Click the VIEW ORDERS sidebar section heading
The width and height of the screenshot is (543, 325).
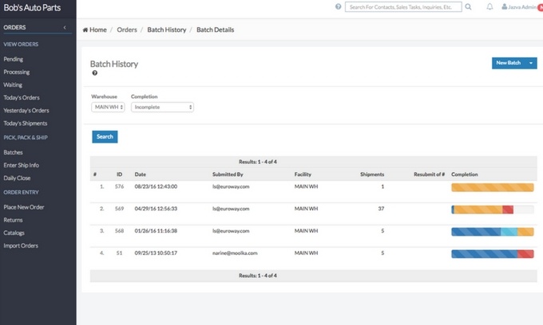point(21,44)
